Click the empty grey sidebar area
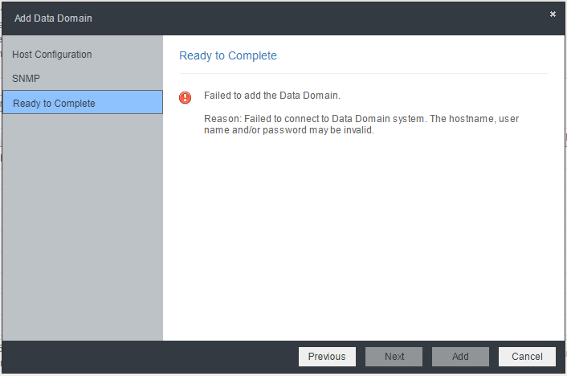This screenshot has width=567, height=376. click(83, 227)
